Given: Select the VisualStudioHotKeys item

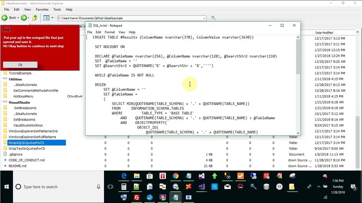Looking at the screenshot, I should click(x=28, y=125).
